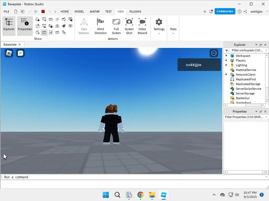Open notifications bell icon
The image size is (269, 201).
pos(211,12)
